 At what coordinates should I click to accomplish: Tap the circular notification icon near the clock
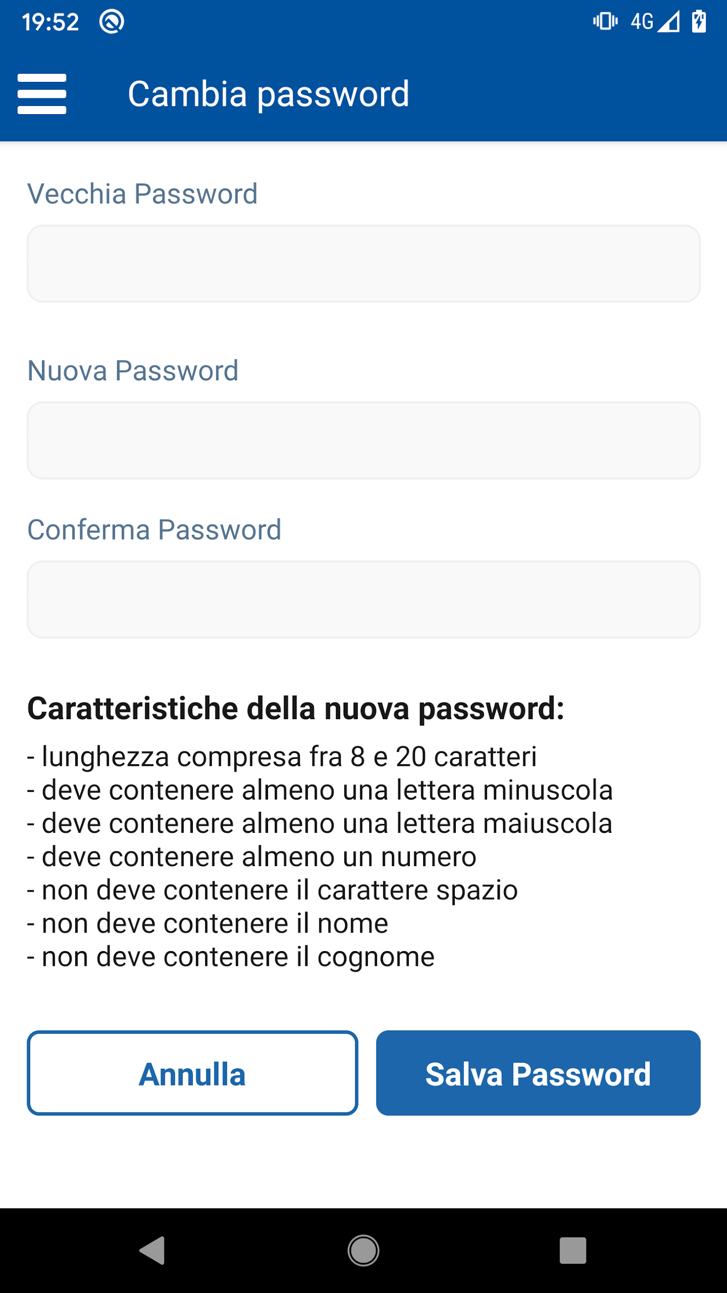pyautogui.click(x=112, y=22)
